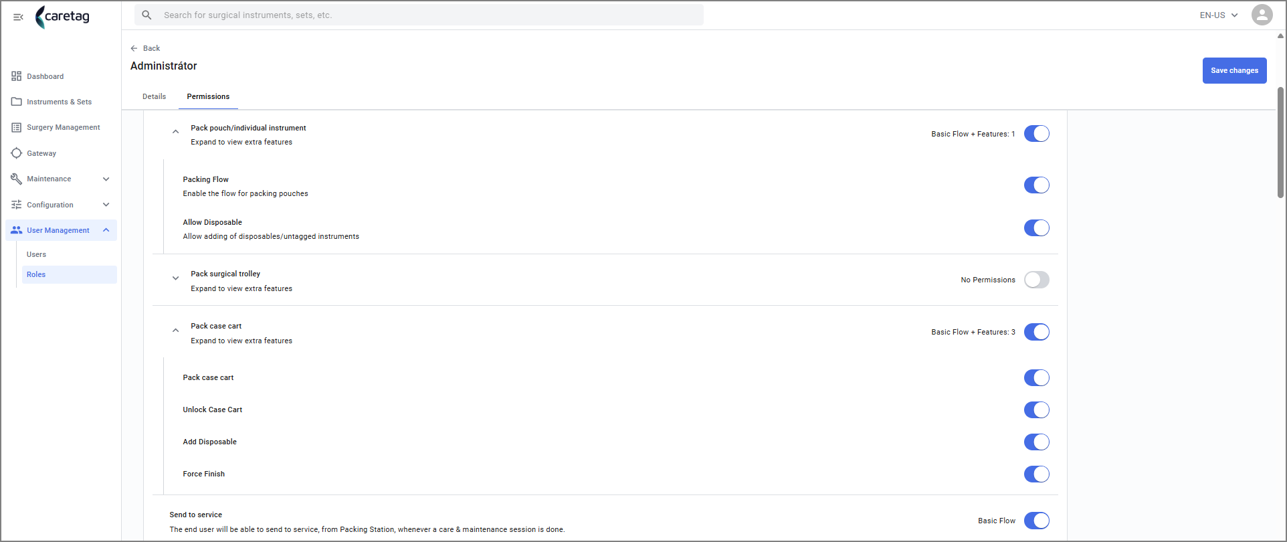Screen dimensions: 1287x542
Task: Click the caretag logo
Action: pyautogui.click(x=63, y=17)
